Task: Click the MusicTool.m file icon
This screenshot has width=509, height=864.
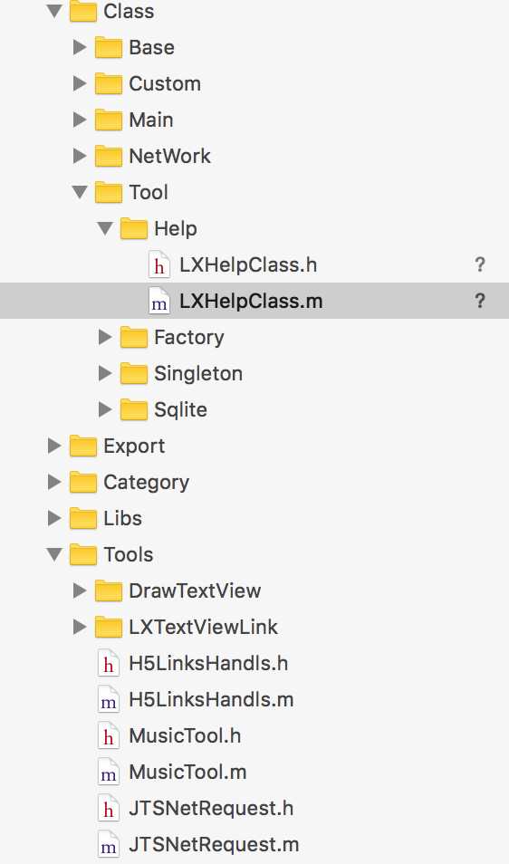Action: (109, 773)
